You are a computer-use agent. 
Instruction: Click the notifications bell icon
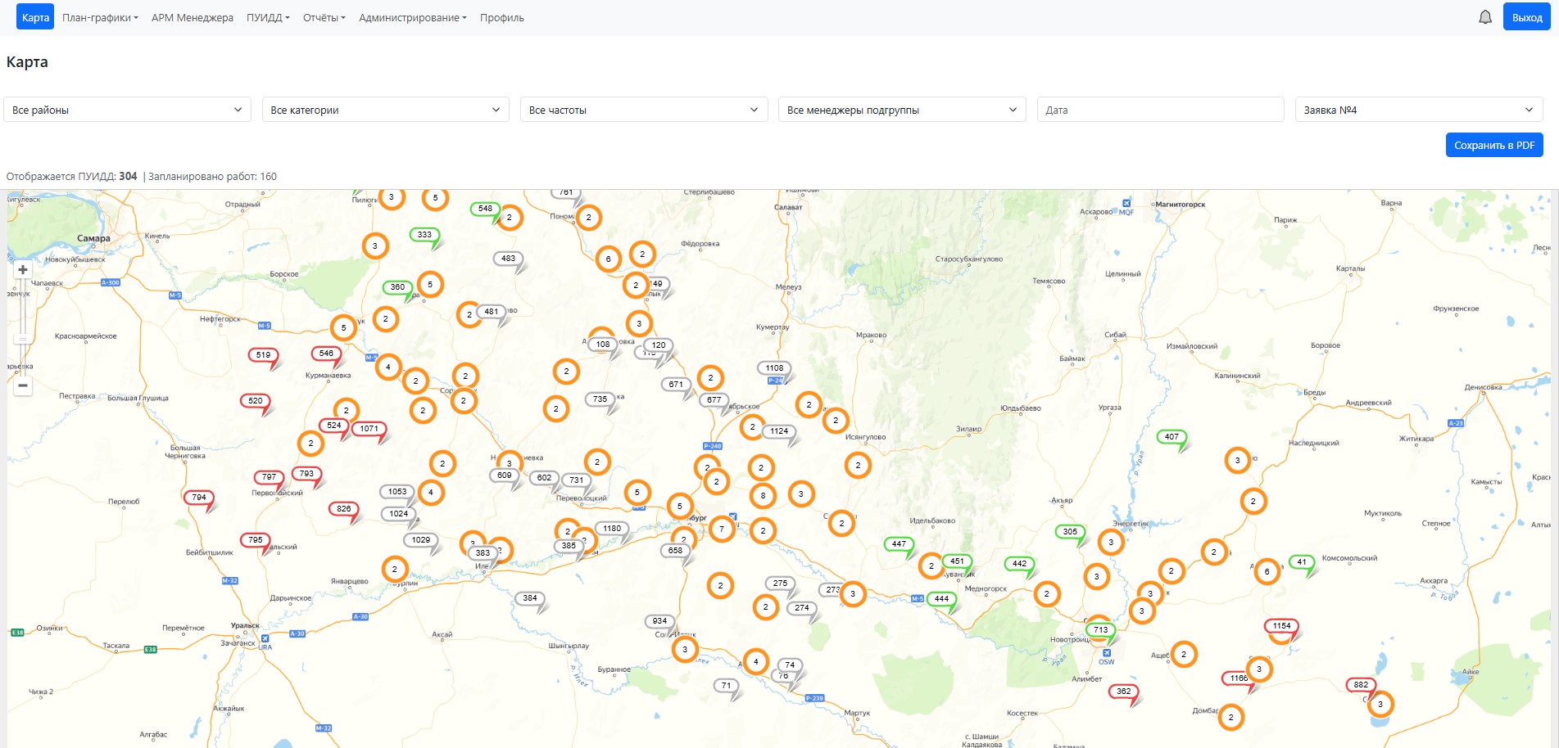point(1484,17)
